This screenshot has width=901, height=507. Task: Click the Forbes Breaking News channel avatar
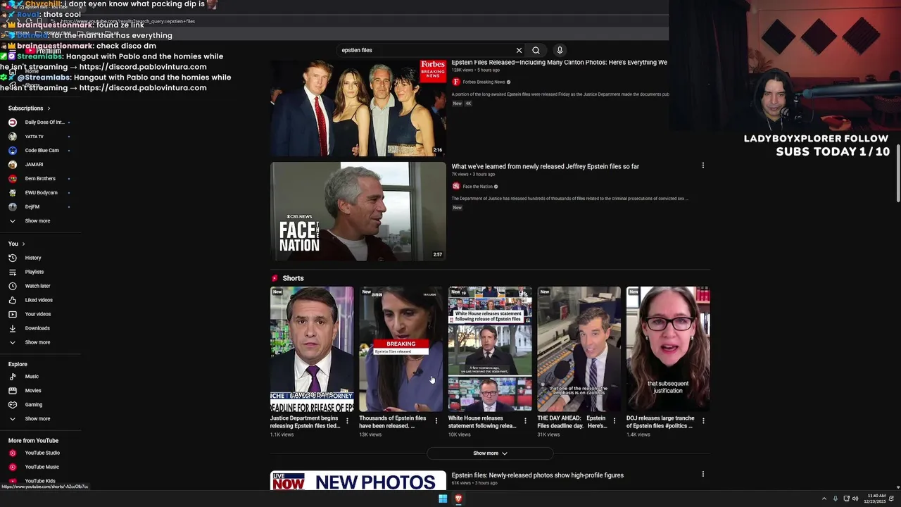coord(456,82)
